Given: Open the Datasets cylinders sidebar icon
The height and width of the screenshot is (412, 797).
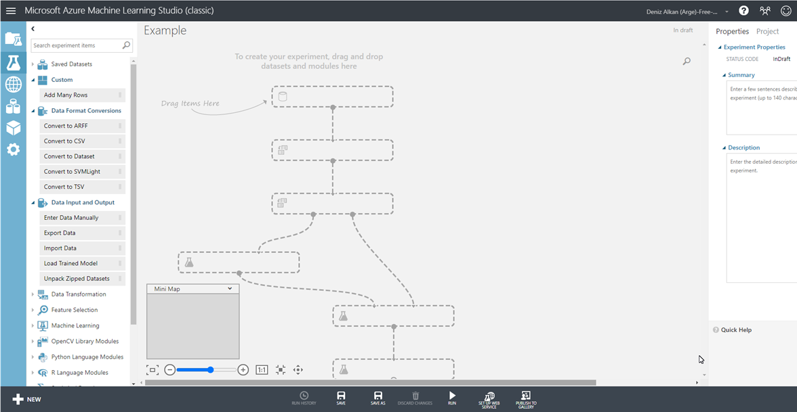Looking at the screenshot, I should 14,106.
